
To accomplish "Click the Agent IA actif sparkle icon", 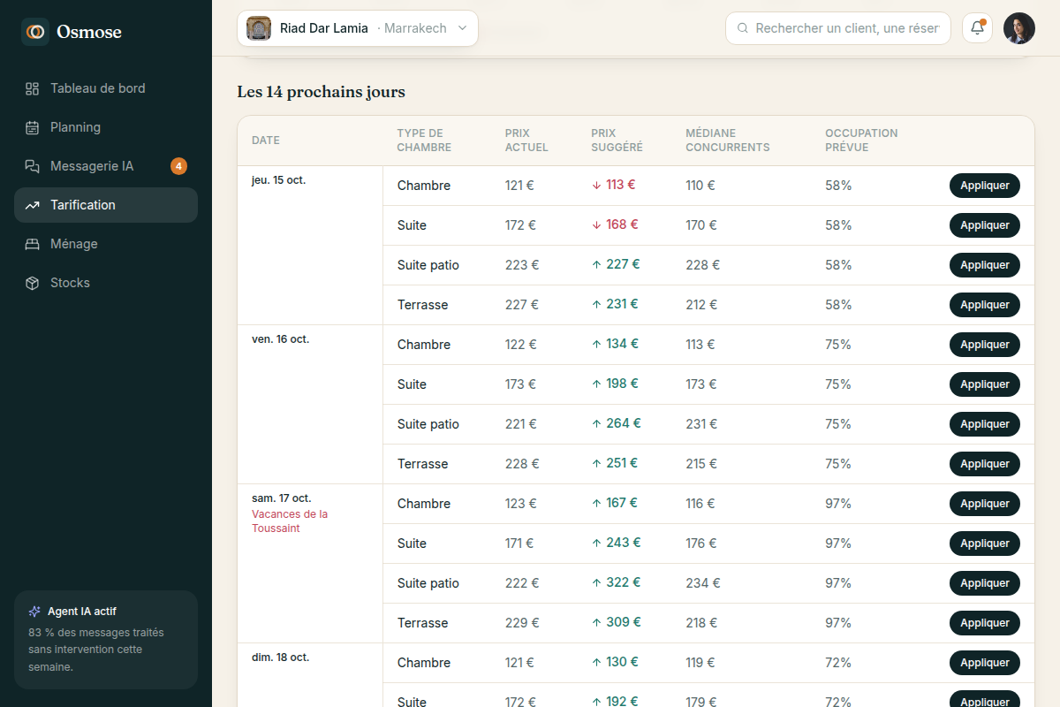I will pyautogui.click(x=34, y=612).
